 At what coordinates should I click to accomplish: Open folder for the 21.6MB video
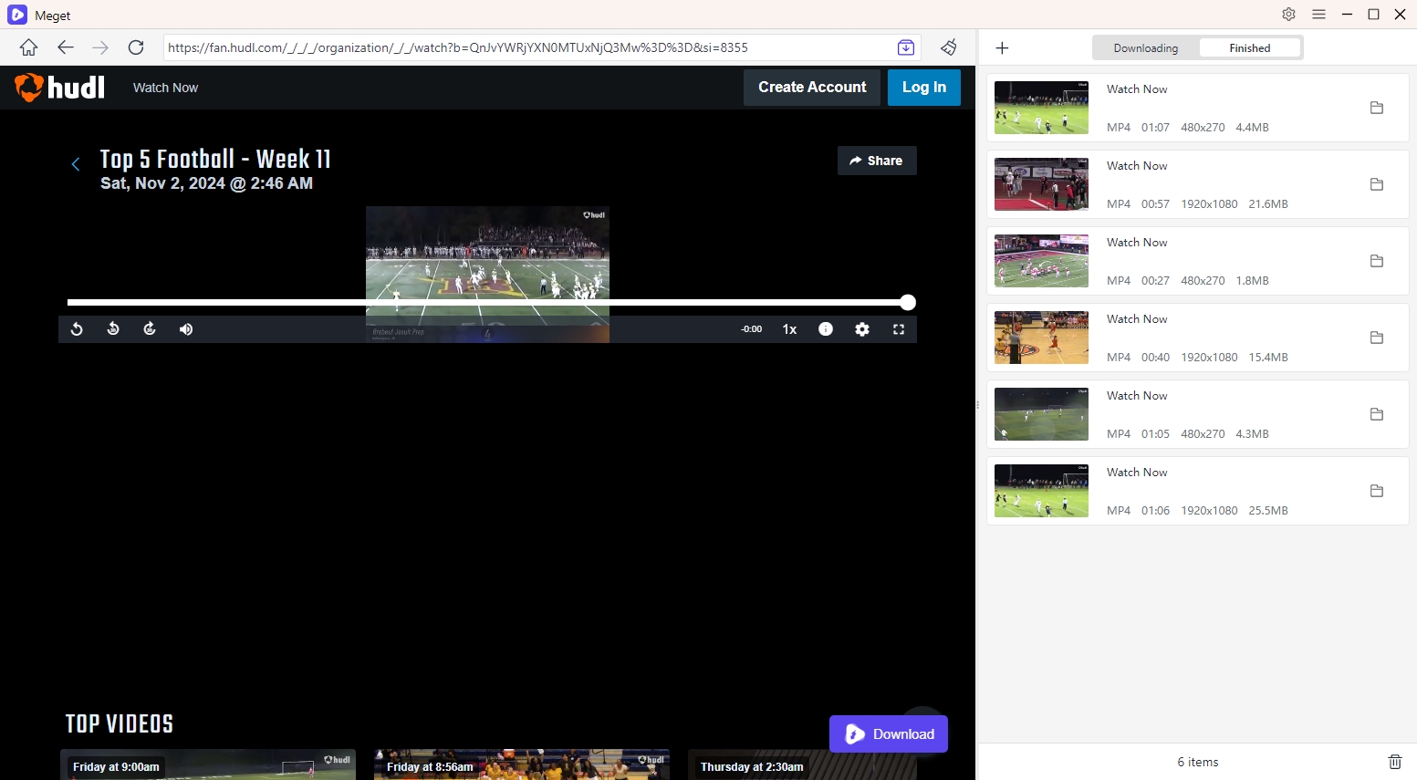(1377, 184)
